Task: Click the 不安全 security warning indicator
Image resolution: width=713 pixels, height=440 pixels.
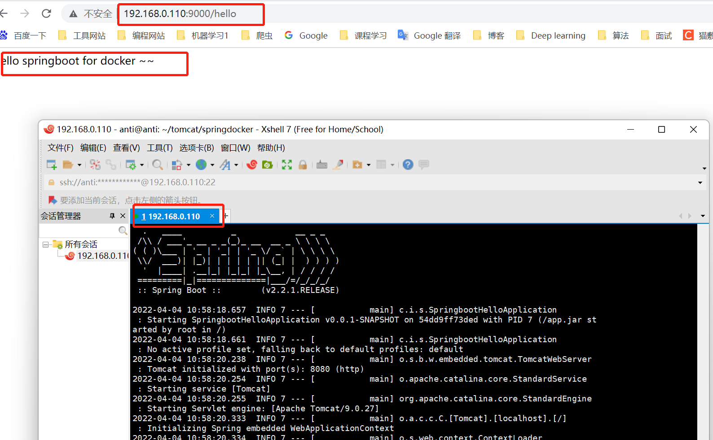Action: click(x=90, y=14)
